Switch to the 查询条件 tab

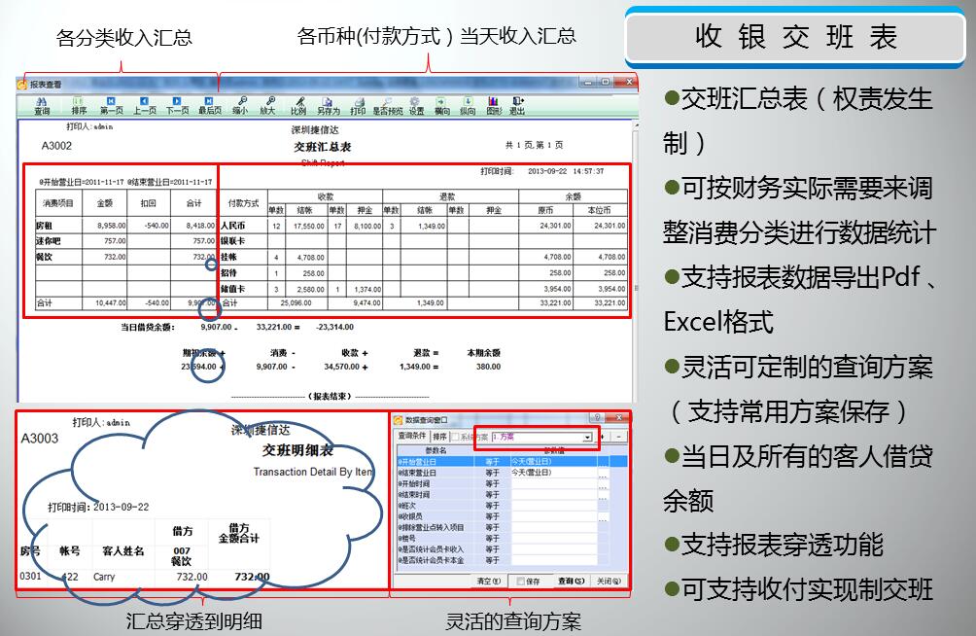pyautogui.click(x=412, y=438)
